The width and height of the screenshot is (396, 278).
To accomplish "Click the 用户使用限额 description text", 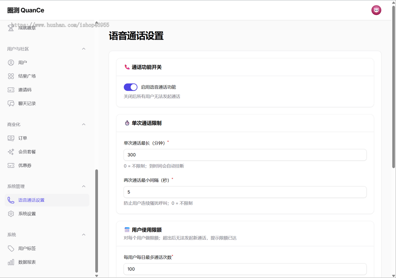I will pyautogui.click(x=180, y=238).
